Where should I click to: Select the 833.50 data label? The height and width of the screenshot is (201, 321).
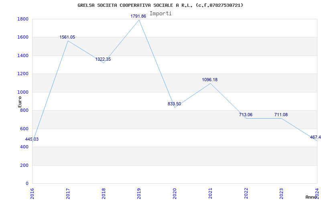(175, 104)
